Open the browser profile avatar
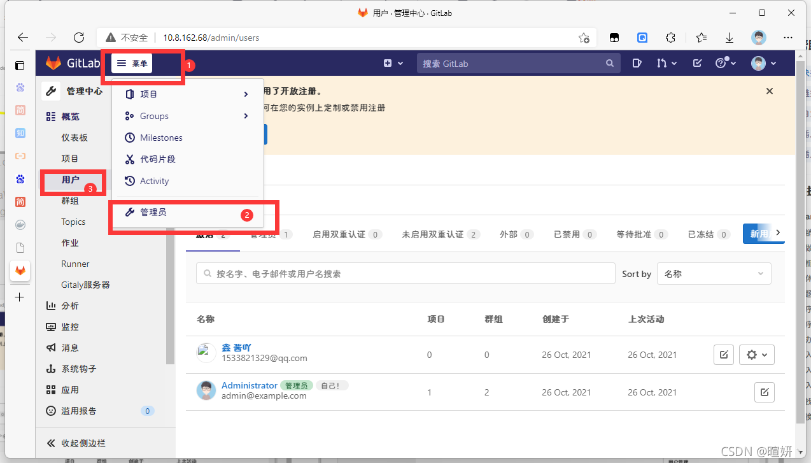Viewport: 811px width, 463px height. pos(759,38)
